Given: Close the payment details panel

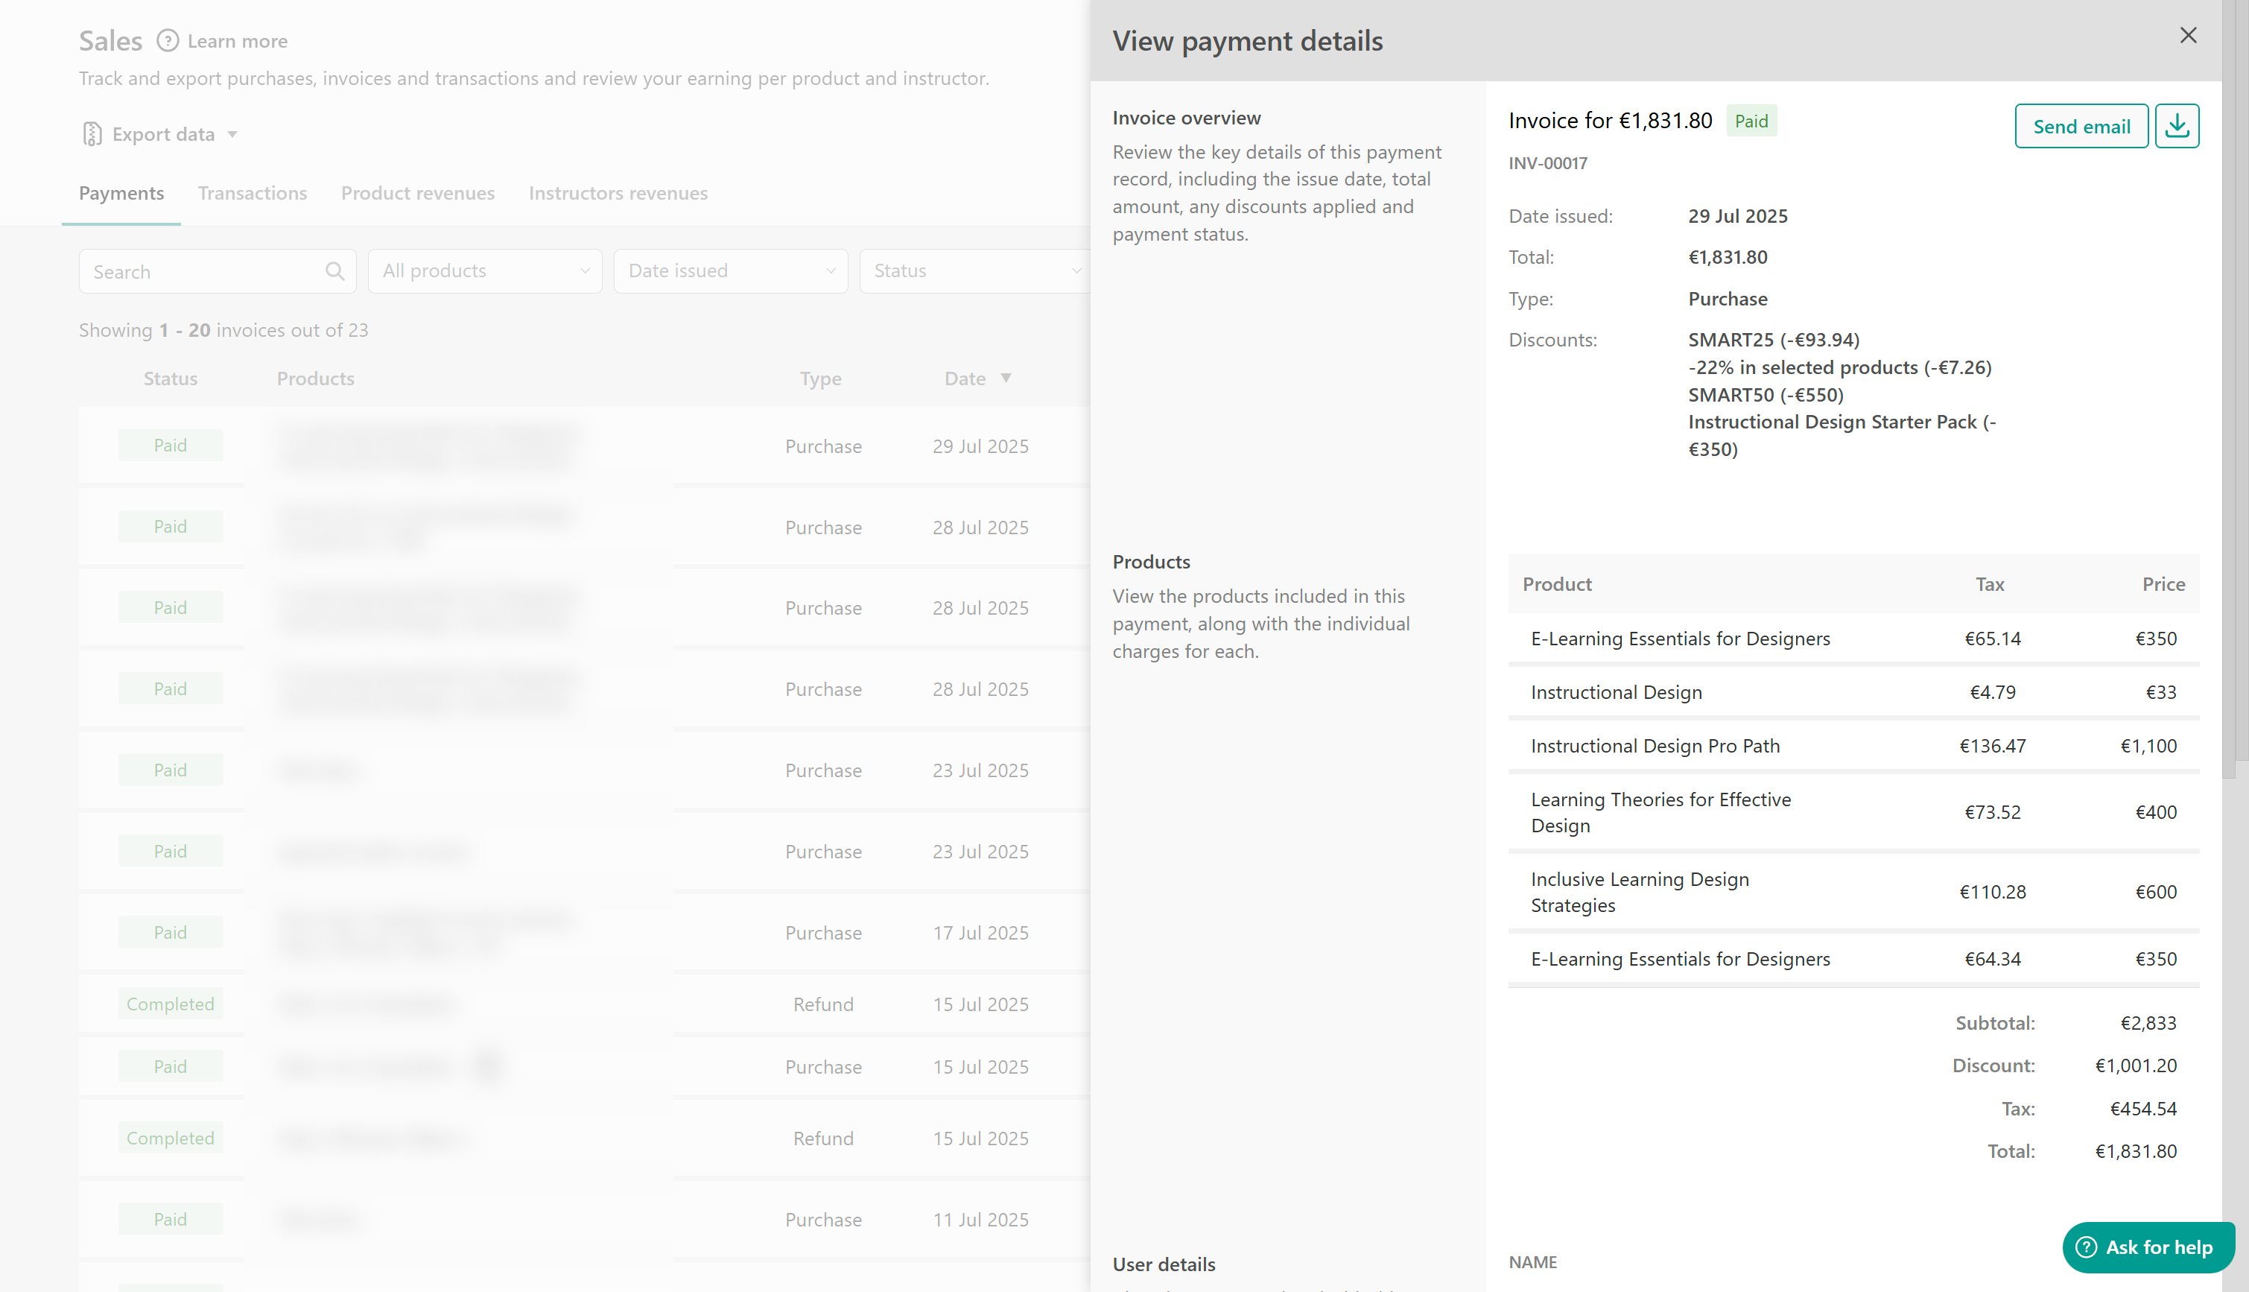Looking at the screenshot, I should [x=2188, y=36].
